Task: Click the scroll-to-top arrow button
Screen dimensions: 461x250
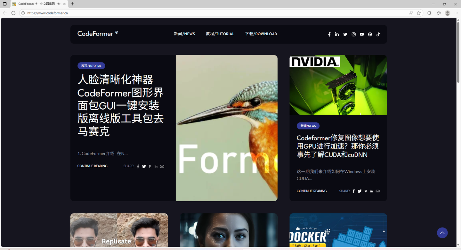Action: (442, 233)
